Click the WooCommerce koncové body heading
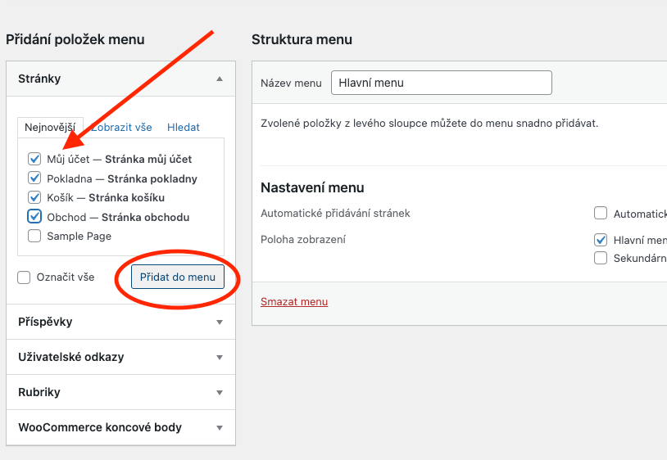 (x=100, y=427)
